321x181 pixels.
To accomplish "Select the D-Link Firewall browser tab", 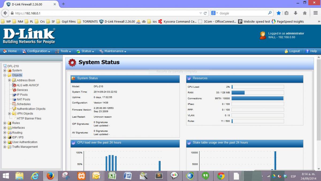I will click(x=31, y=4).
